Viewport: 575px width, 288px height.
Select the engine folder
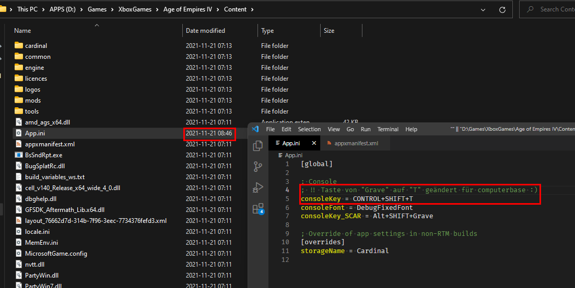[x=34, y=68]
